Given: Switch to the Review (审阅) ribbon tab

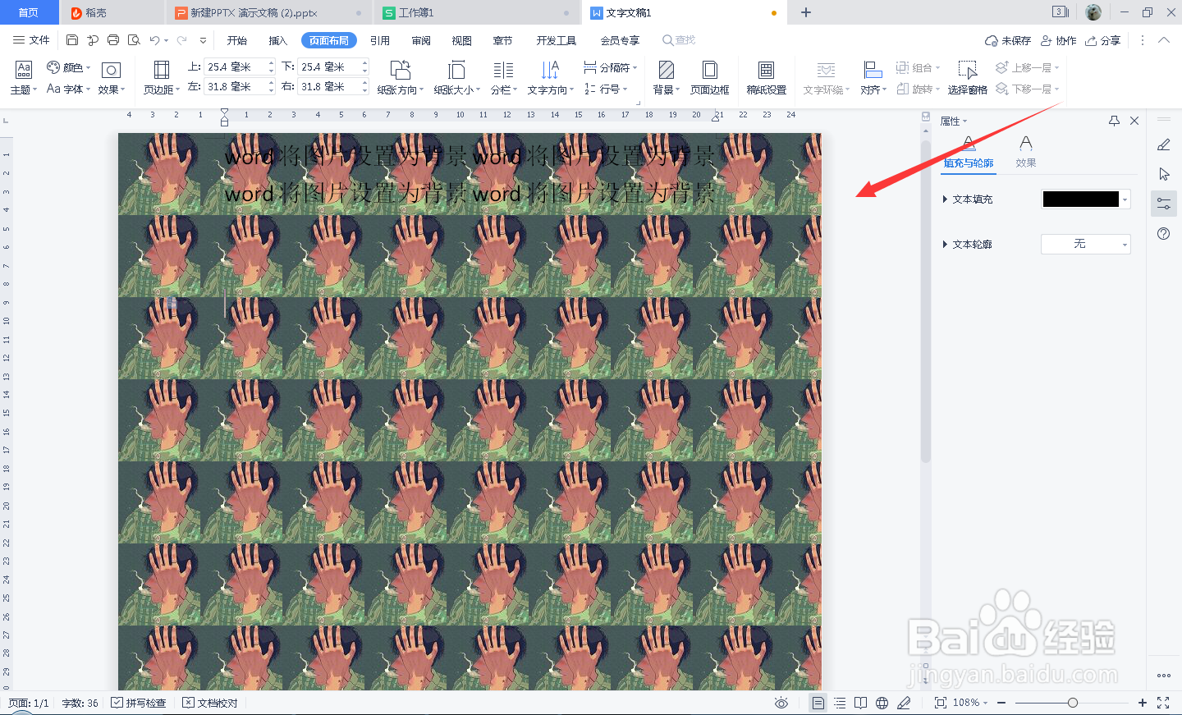Looking at the screenshot, I should pyautogui.click(x=421, y=40).
